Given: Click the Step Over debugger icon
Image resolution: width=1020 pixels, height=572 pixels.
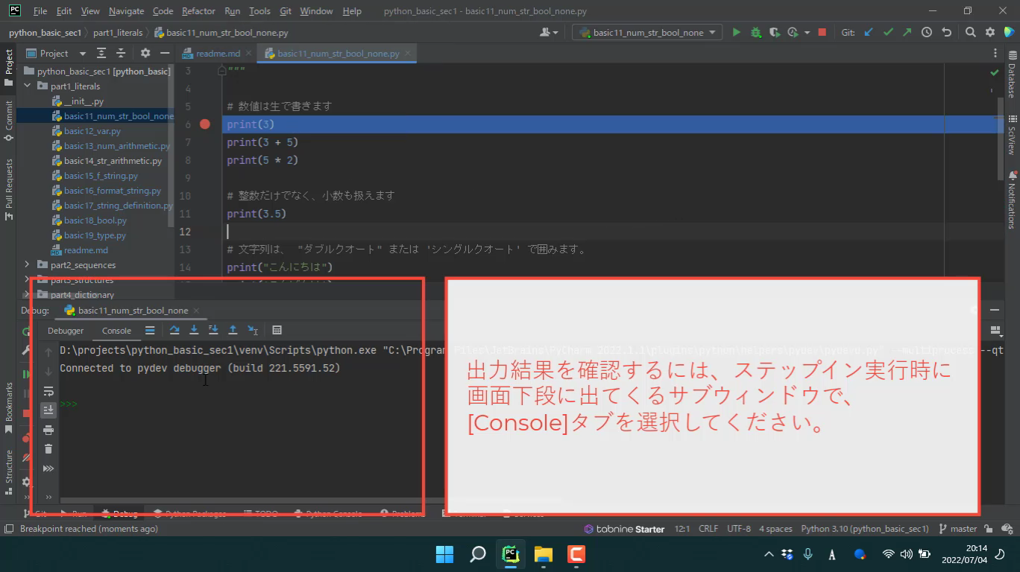Looking at the screenshot, I should 174,331.
